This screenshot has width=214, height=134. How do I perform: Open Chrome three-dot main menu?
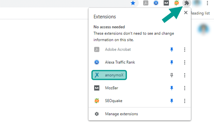coord(207,3)
